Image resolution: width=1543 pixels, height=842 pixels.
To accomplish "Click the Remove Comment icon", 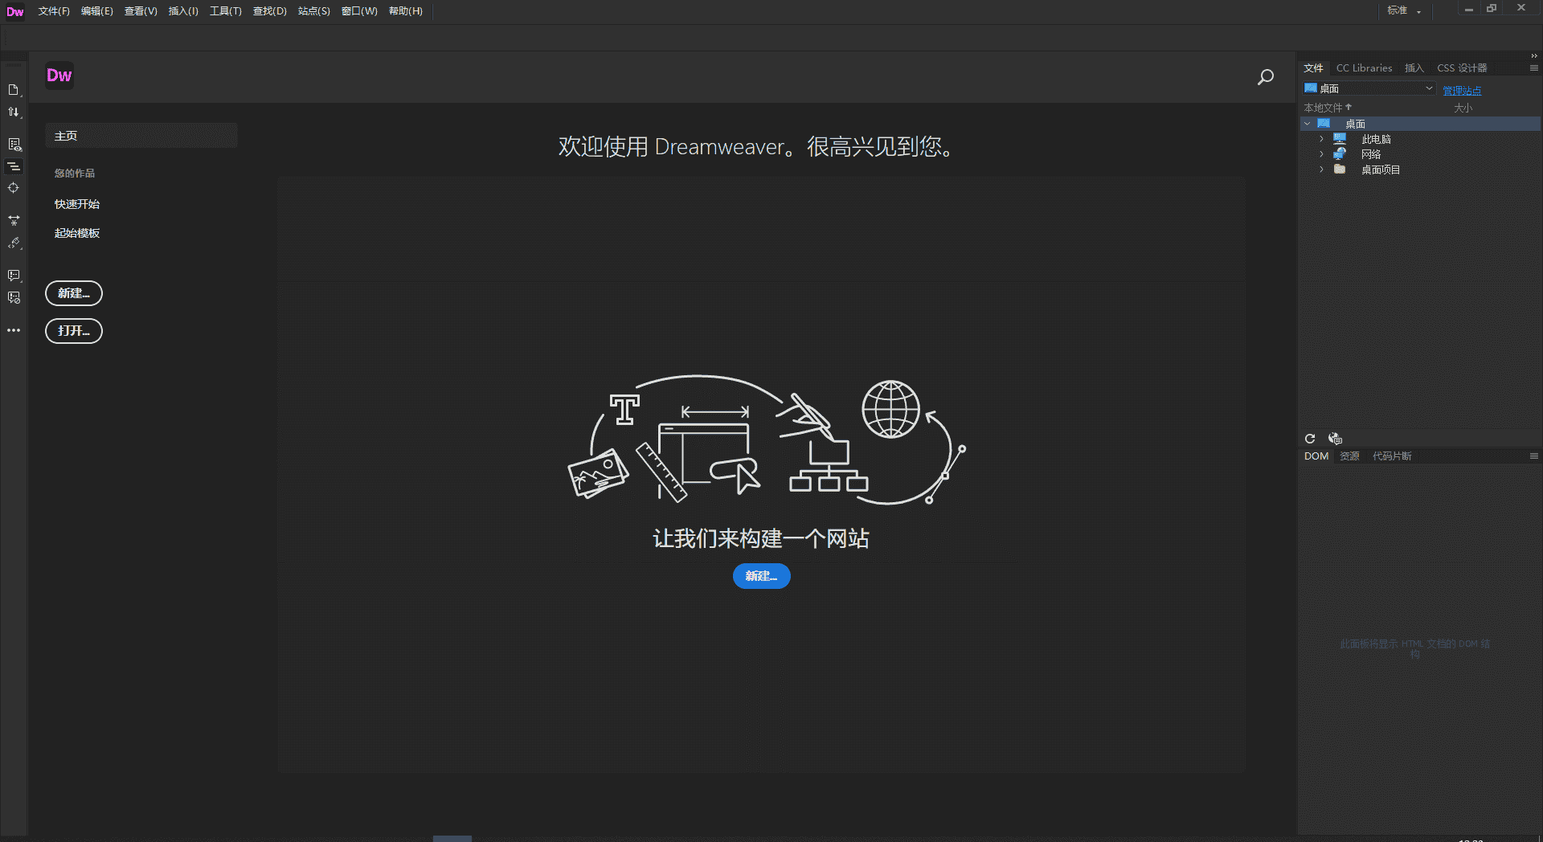I will 14,297.
